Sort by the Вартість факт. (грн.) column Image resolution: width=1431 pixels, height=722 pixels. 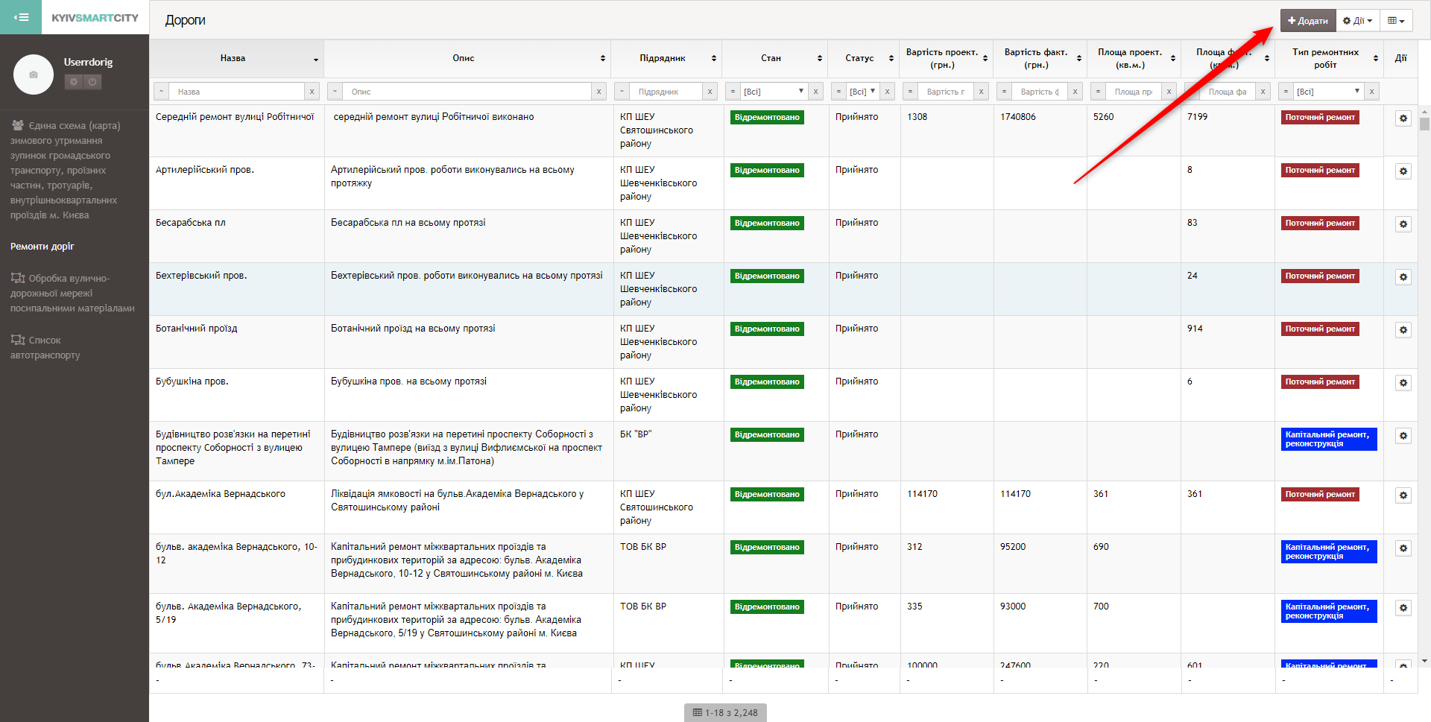1040,58
